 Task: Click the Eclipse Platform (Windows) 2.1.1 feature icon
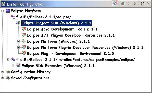[x=24, y=41]
